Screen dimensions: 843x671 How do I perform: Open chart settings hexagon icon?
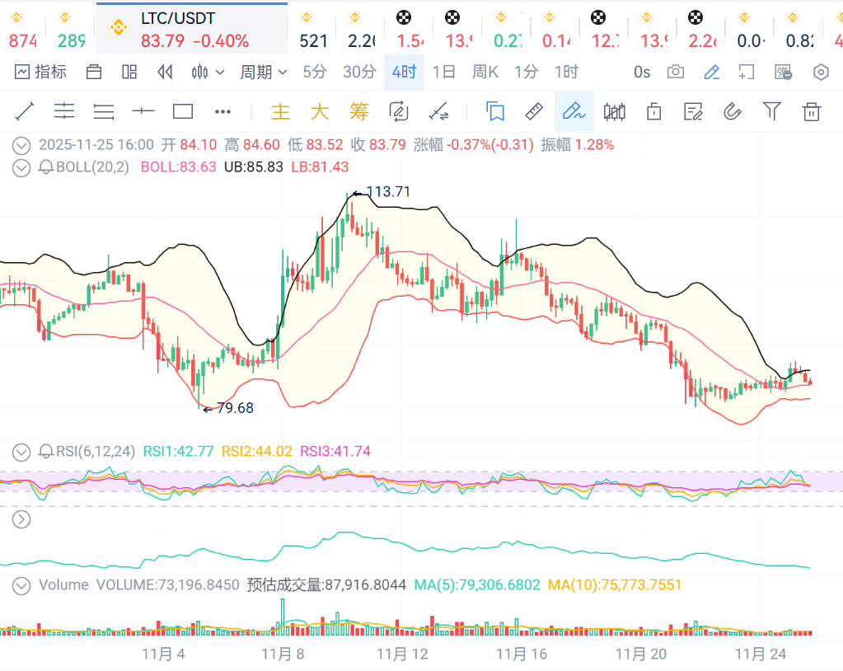[821, 73]
